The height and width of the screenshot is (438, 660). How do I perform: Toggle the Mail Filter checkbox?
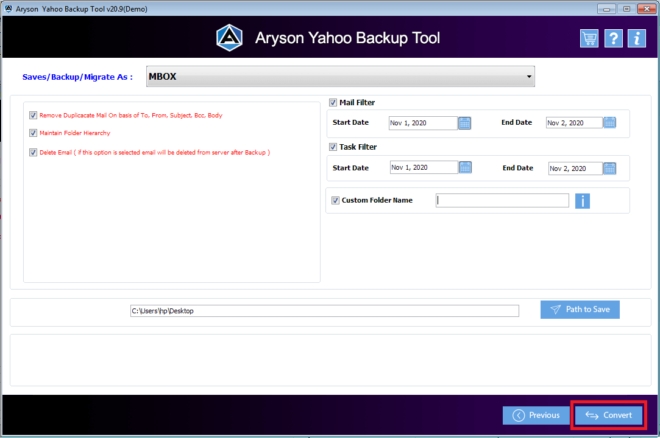click(x=333, y=102)
